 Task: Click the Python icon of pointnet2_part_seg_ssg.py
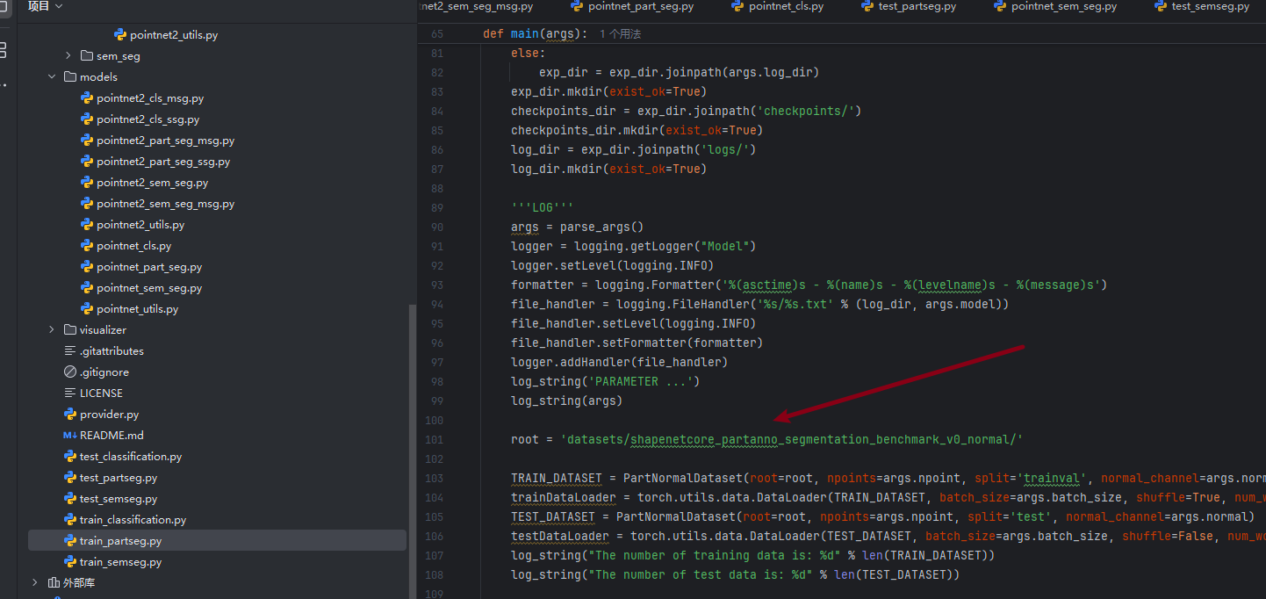tap(87, 162)
